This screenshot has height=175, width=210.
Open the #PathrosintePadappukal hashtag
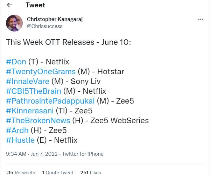pos(50,101)
